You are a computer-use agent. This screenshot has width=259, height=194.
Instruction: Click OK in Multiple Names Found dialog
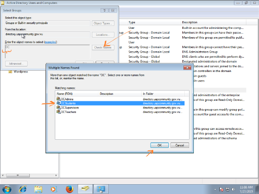click(159, 145)
